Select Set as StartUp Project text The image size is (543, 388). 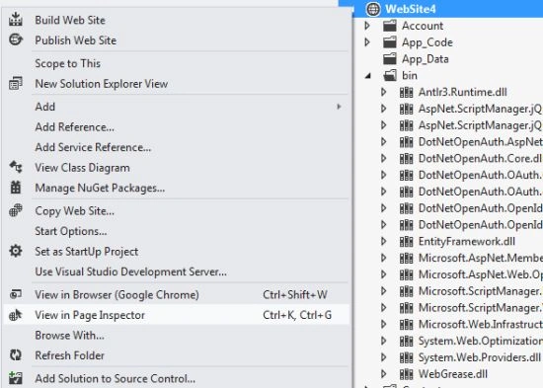coord(86,252)
